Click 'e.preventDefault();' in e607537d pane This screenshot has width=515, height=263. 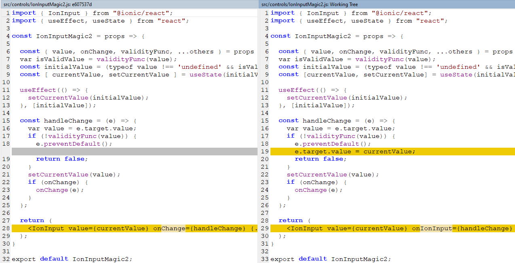click(x=74, y=144)
